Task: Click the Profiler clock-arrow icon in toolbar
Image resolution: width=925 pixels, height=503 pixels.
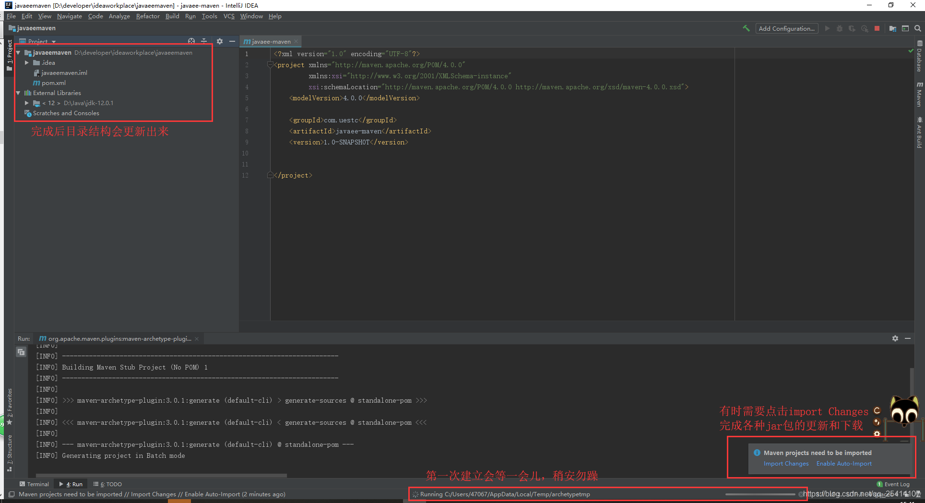Action: pos(865,28)
